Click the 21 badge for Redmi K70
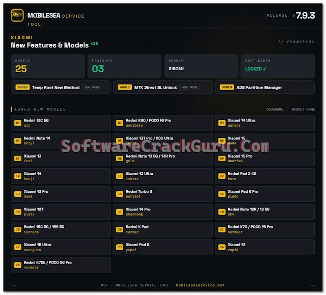326x295 pixels. click(222, 229)
